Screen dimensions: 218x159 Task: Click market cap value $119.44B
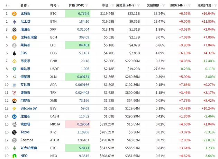click(107, 13)
